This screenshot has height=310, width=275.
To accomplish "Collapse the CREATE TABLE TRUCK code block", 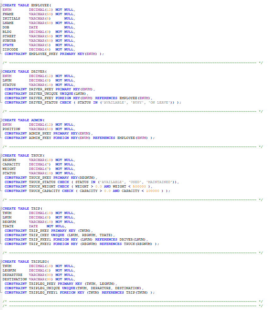I will tap(1, 155).
